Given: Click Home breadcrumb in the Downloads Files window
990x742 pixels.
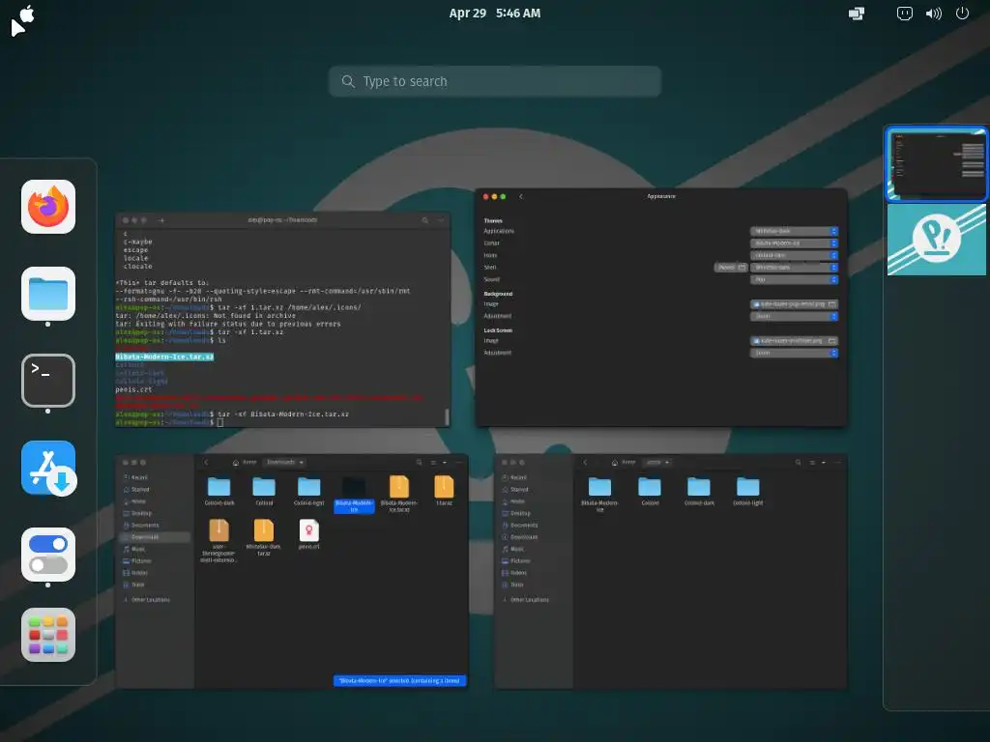Looking at the screenshot, I should [245, 463].
